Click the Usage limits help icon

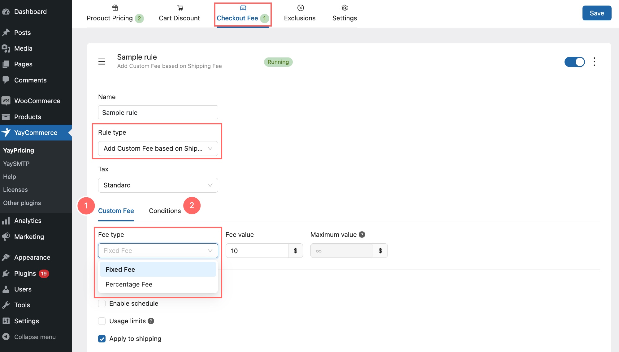click(x=151, y=321)
